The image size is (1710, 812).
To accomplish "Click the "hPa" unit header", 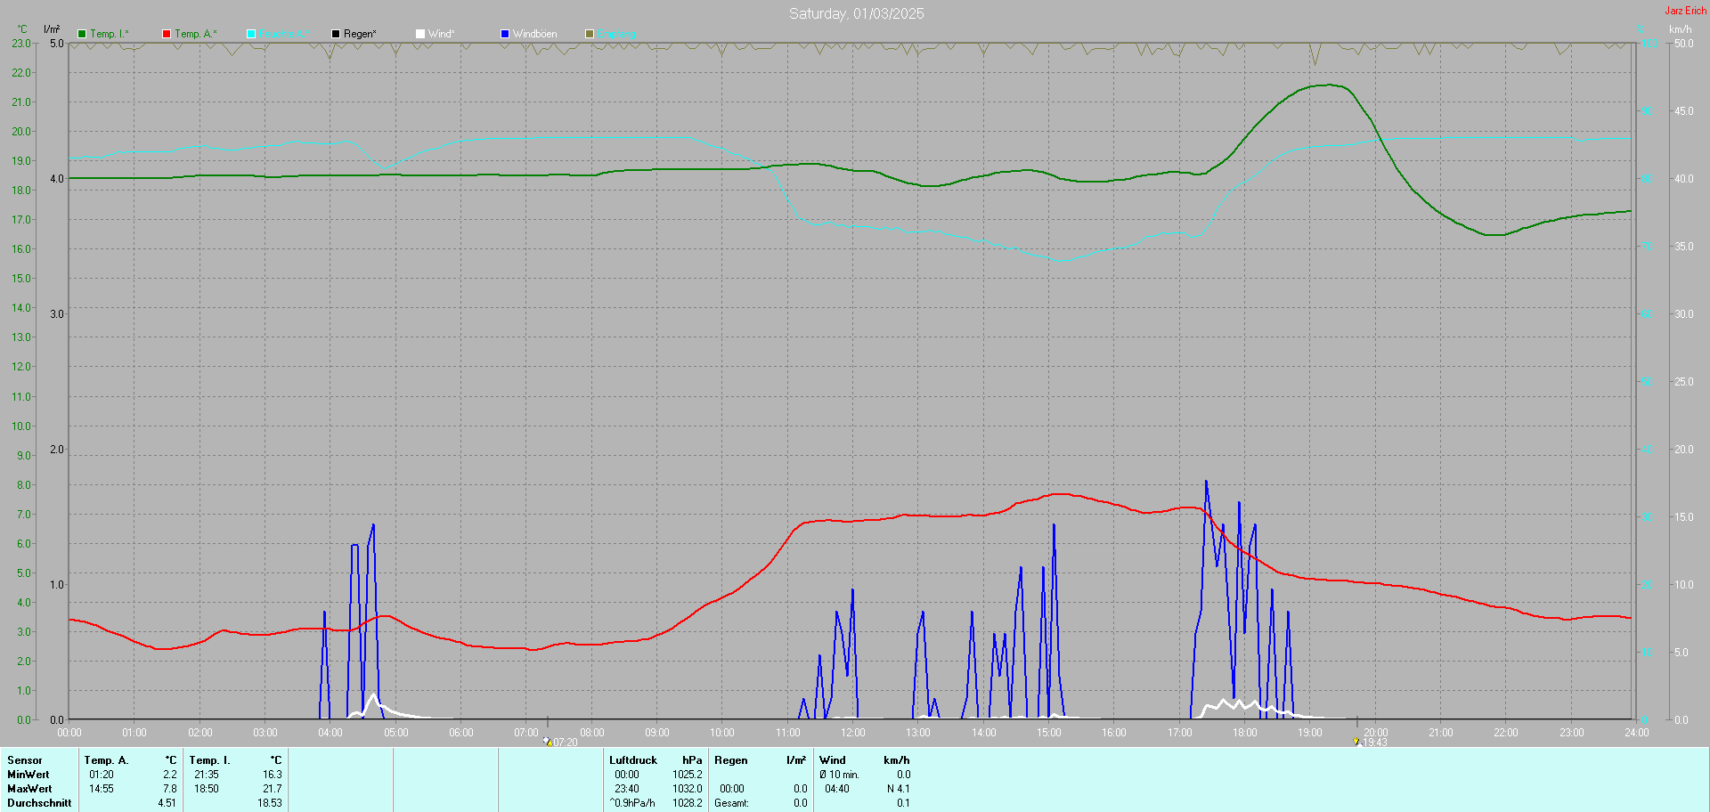I will pos(692,760).
